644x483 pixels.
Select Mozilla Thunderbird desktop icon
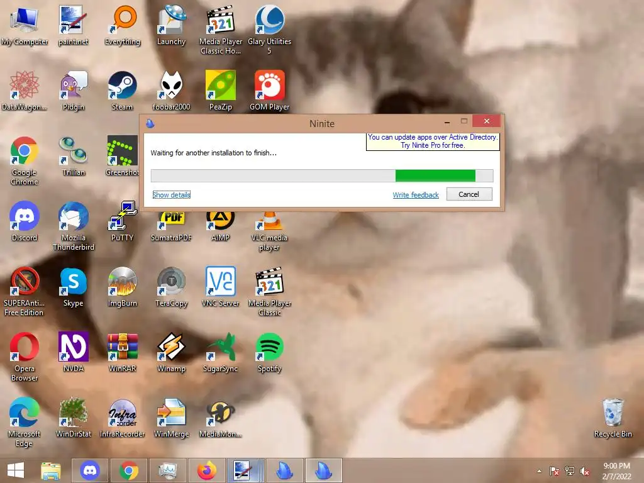coord(73,226)
